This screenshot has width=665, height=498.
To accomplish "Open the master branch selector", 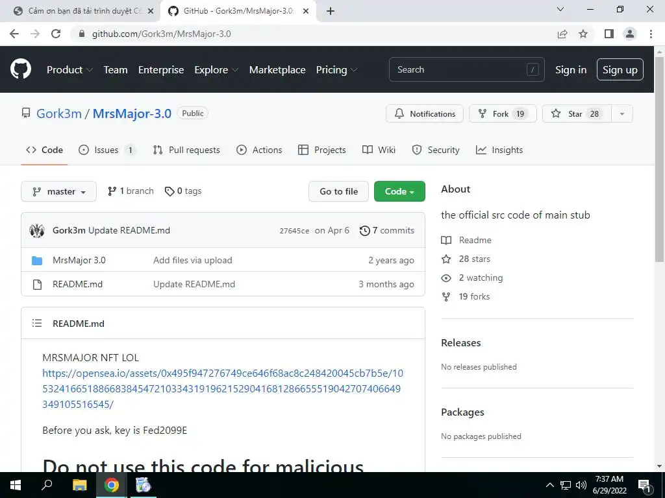I will point(58,191).
